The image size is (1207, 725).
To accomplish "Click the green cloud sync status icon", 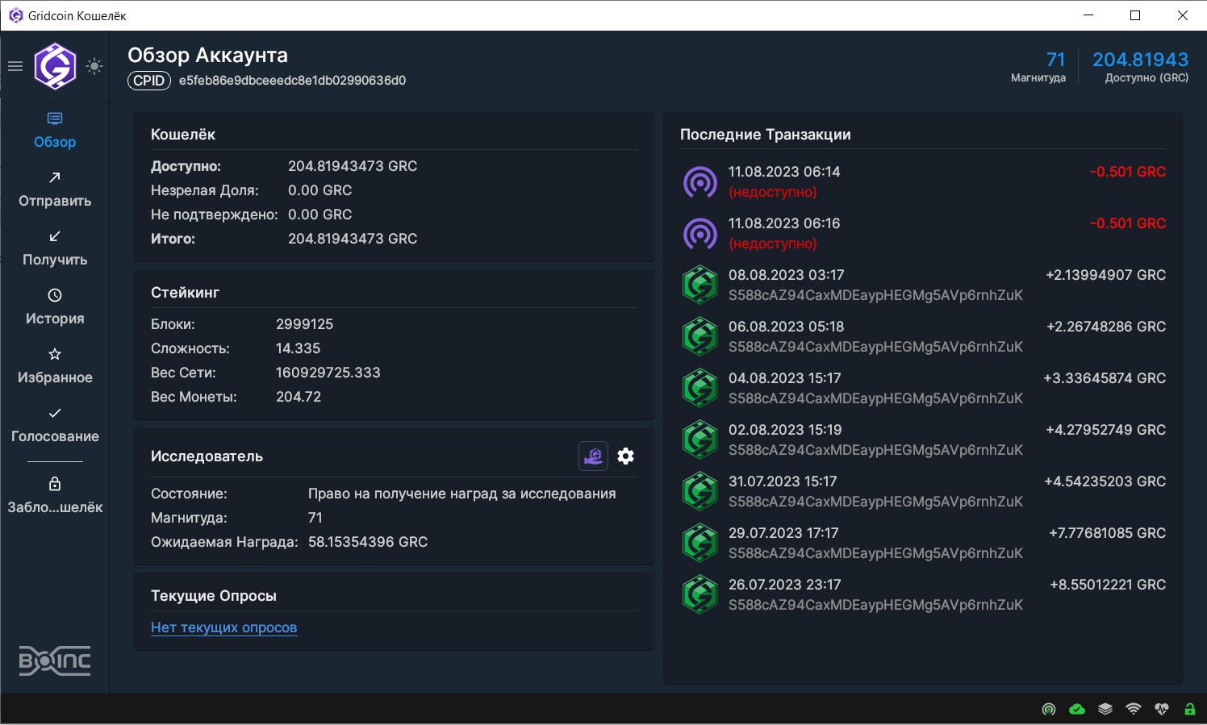I will point(1077,710).
